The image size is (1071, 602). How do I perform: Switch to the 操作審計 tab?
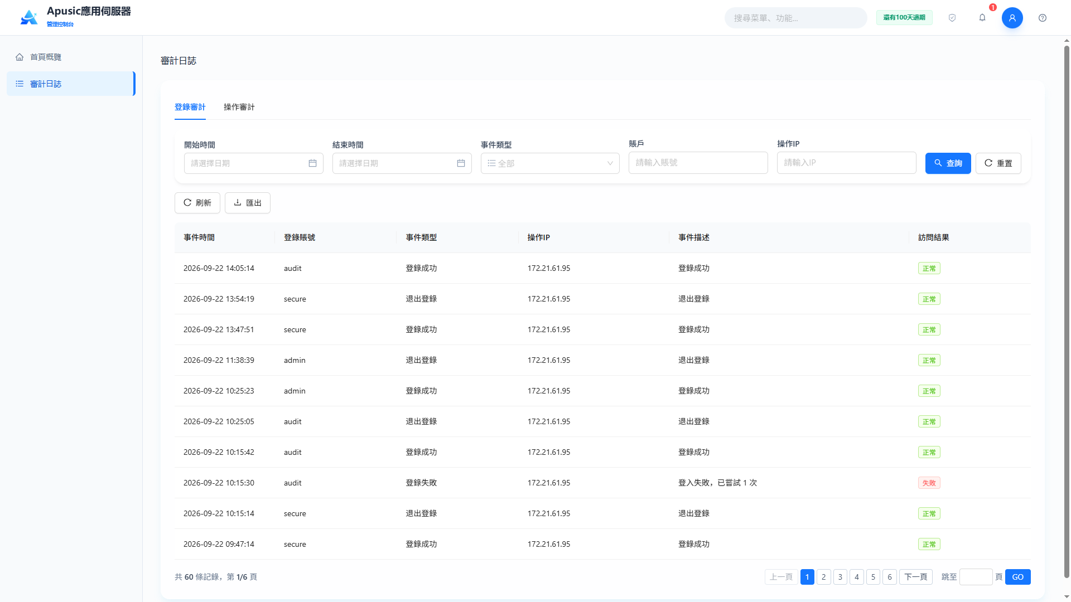pyautogui.click(x=239, y=107)
